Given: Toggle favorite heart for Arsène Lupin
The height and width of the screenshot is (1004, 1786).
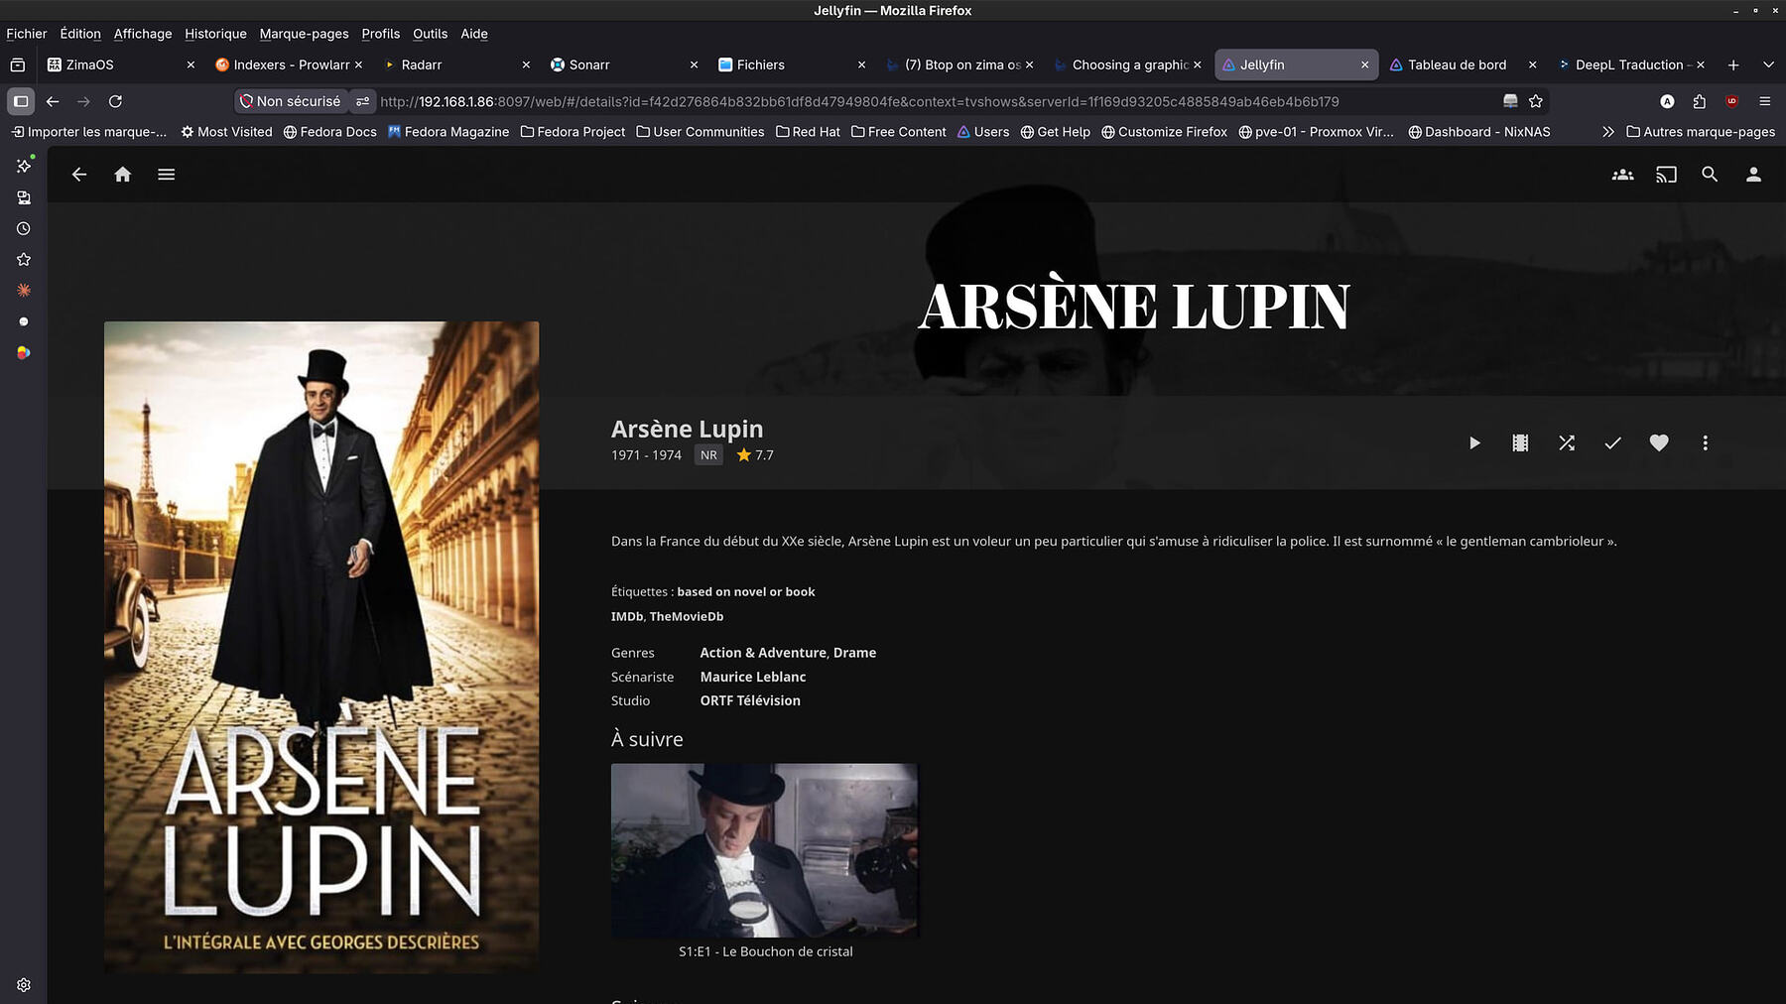Looking at the screenshot, I should click(1659, 443).
